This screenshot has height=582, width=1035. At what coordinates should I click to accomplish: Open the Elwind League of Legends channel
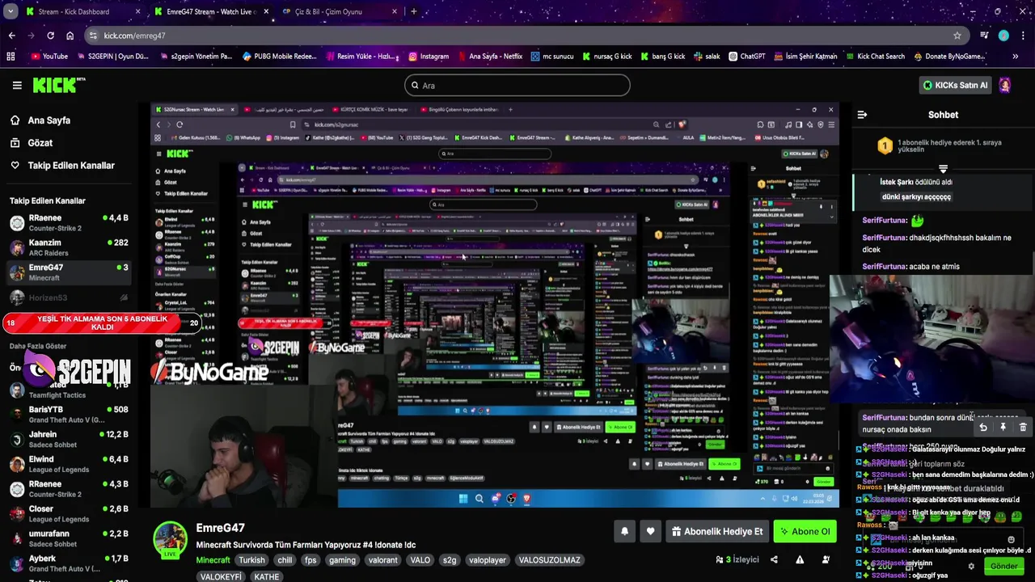click(x=69, y=464)
